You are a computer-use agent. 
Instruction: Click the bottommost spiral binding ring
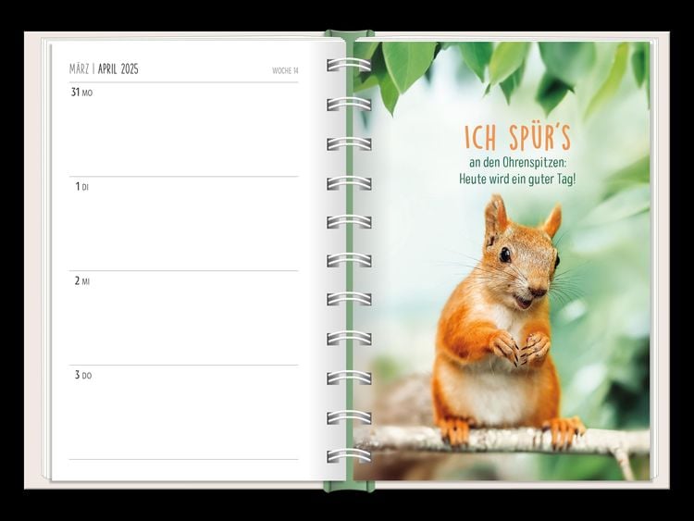pos(349,456)
